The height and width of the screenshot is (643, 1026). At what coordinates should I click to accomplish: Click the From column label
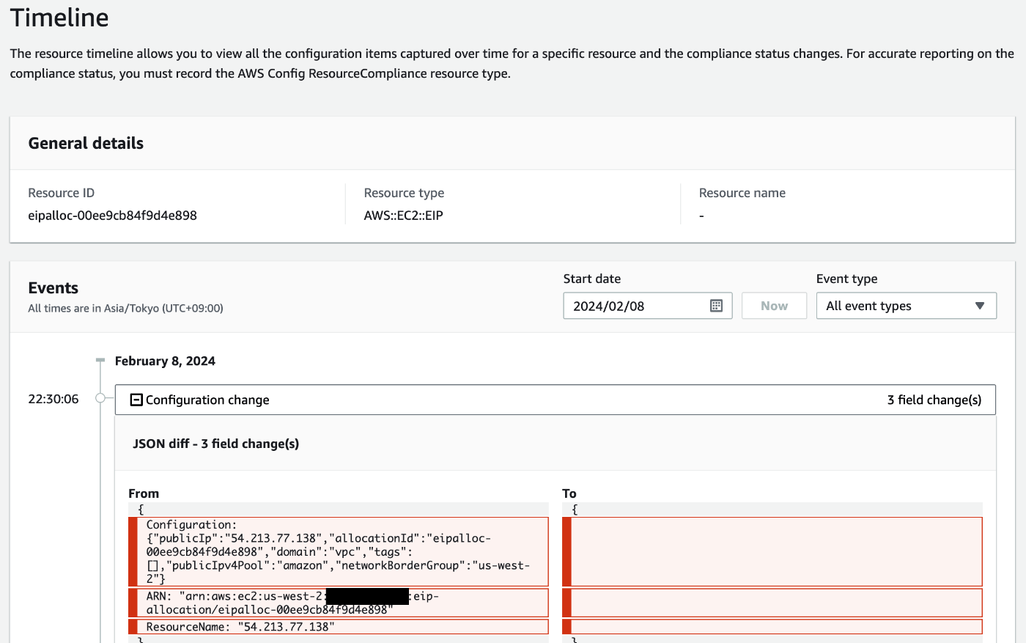click(x=144, y=493)
